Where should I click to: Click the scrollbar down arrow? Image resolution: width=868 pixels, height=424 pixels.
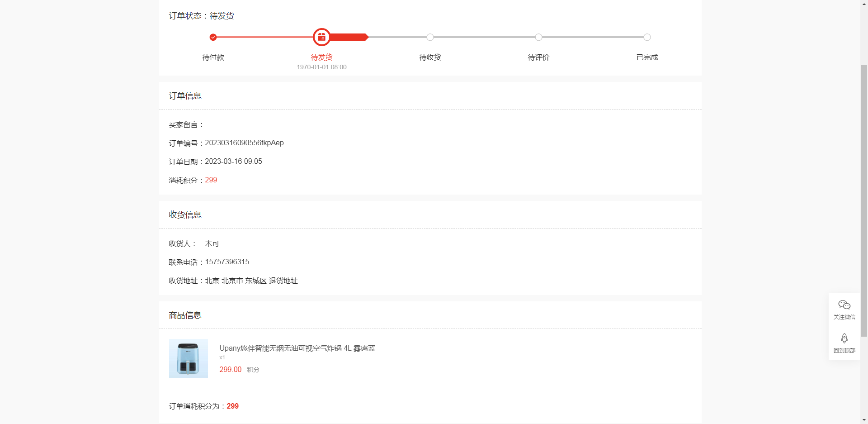(864, 420)
